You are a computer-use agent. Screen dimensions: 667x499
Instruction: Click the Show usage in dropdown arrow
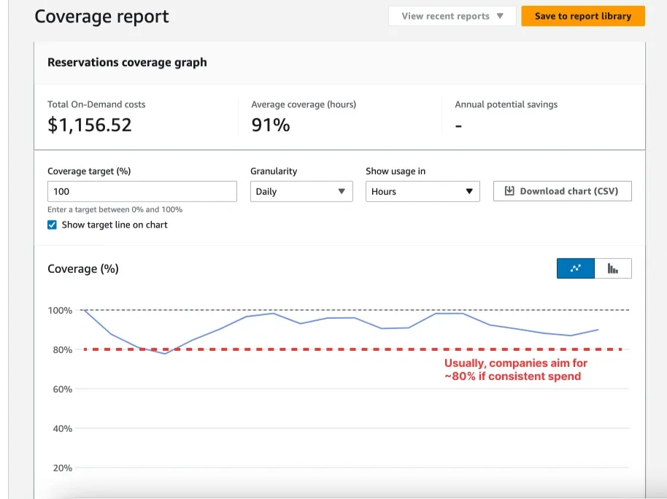click(x=468, y=191)
